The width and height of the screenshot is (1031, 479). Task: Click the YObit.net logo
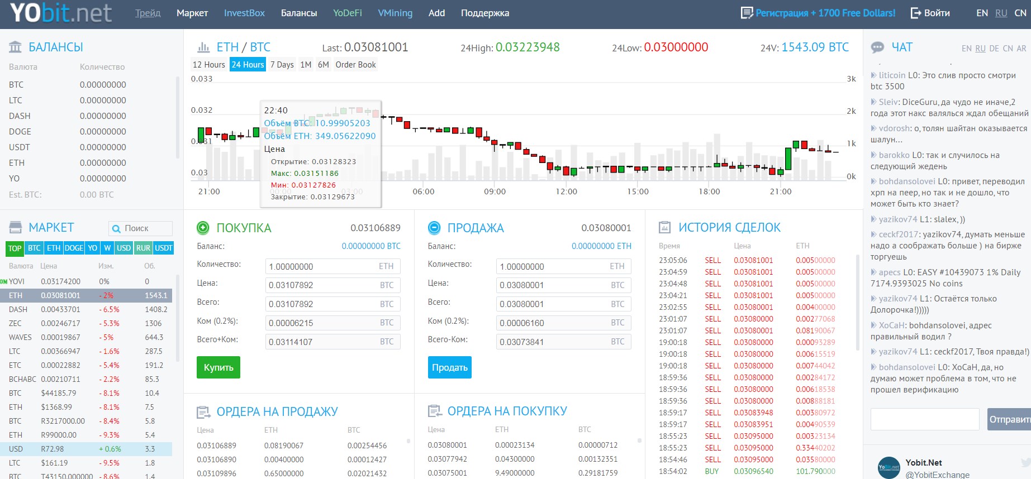pos(61,13)
